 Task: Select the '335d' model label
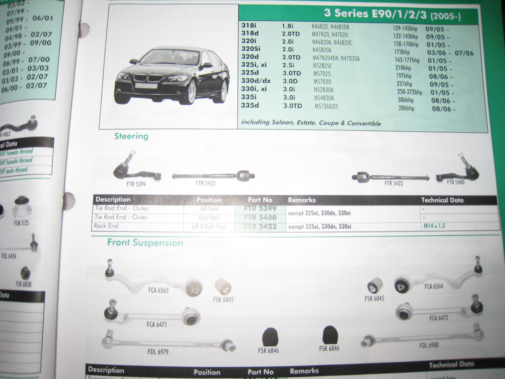(250, 105)
